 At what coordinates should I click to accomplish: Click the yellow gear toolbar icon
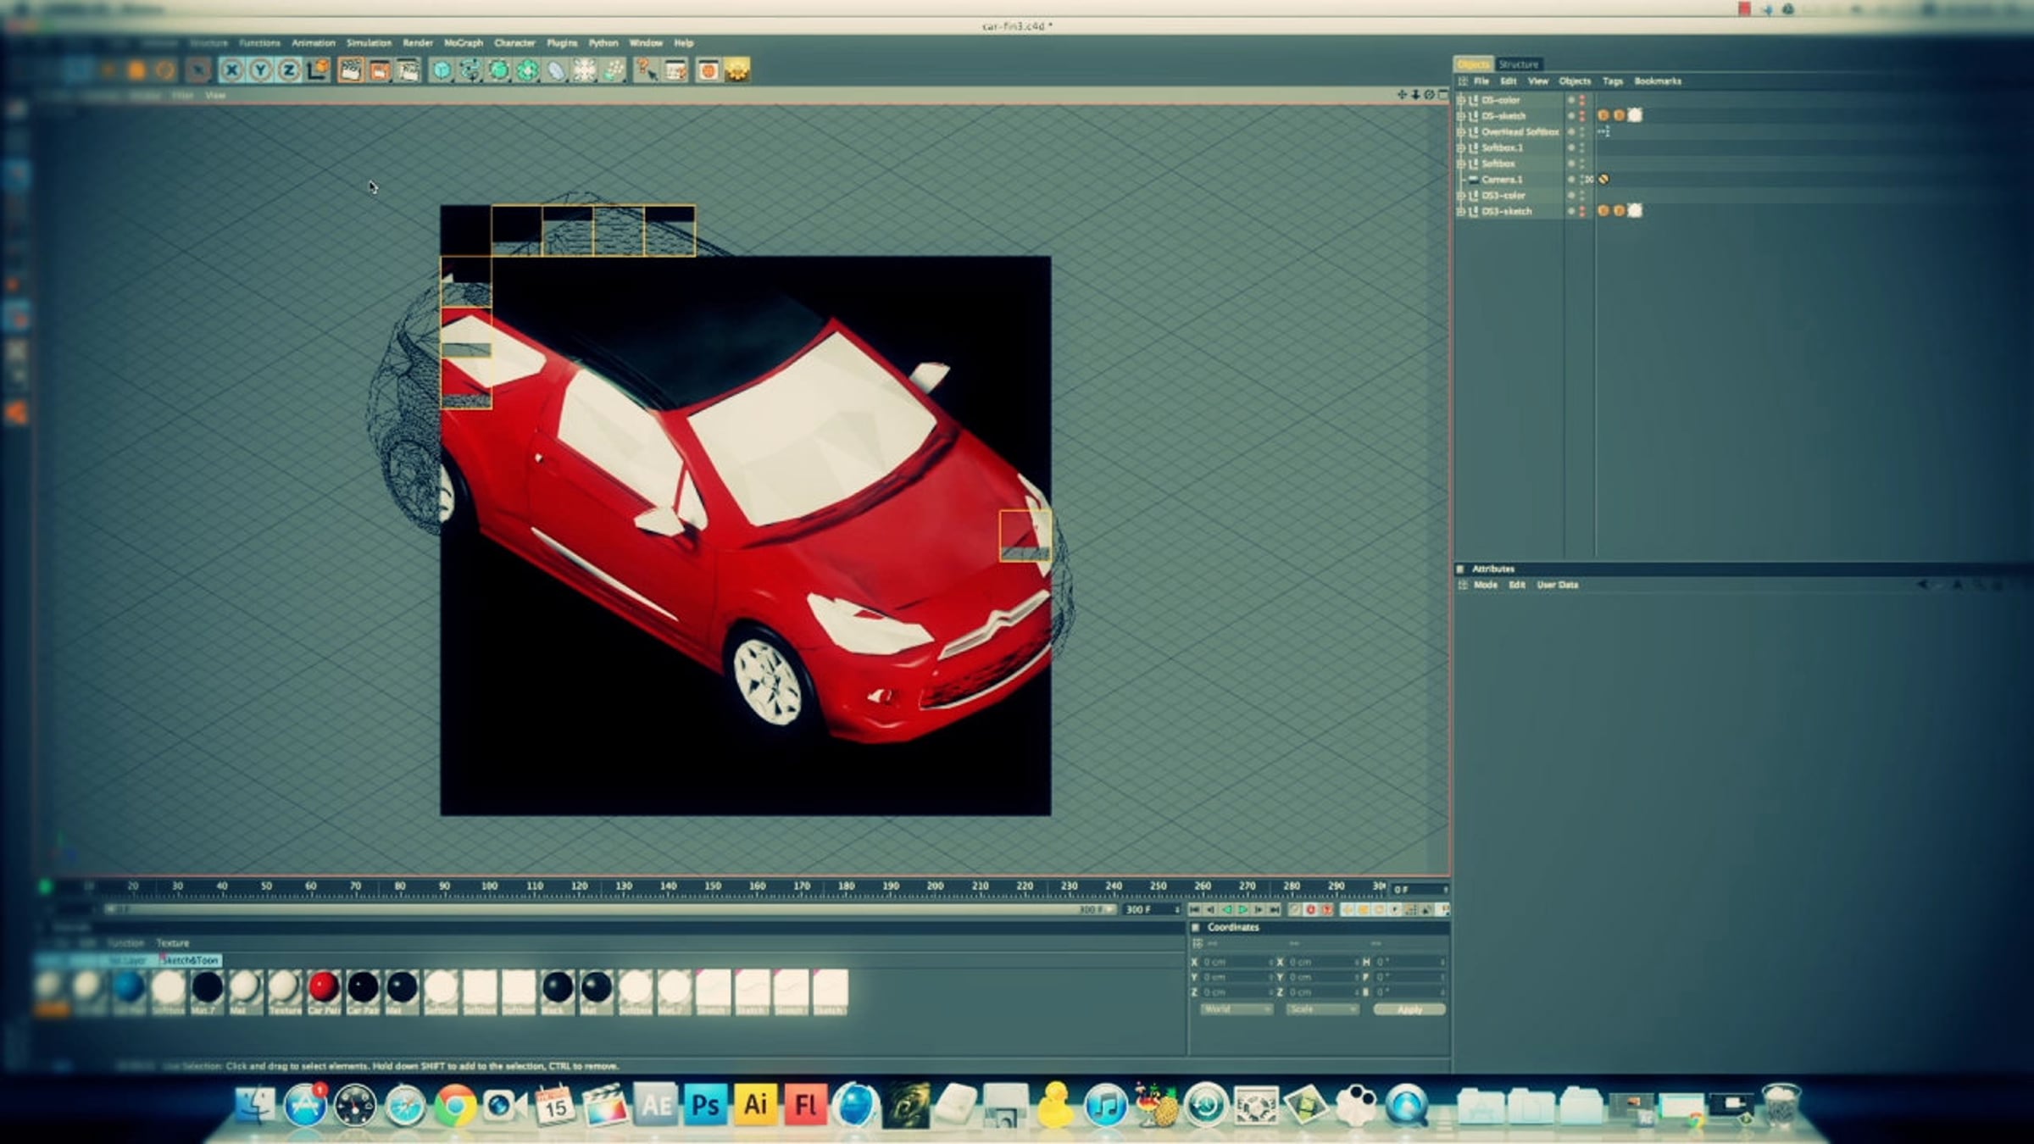click(x=737, y=70)
